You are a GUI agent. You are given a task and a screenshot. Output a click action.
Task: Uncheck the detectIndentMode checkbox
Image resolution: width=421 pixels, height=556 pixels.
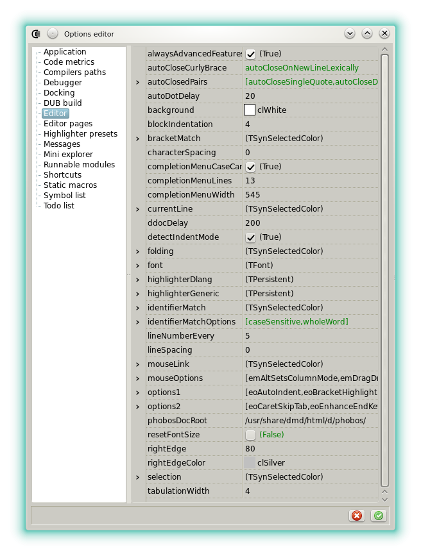[x=251, y=237]
